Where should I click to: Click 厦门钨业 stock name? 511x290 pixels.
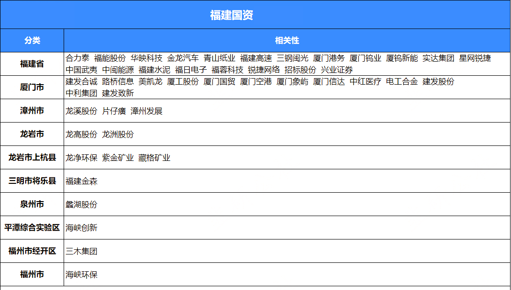coord(365,58)
